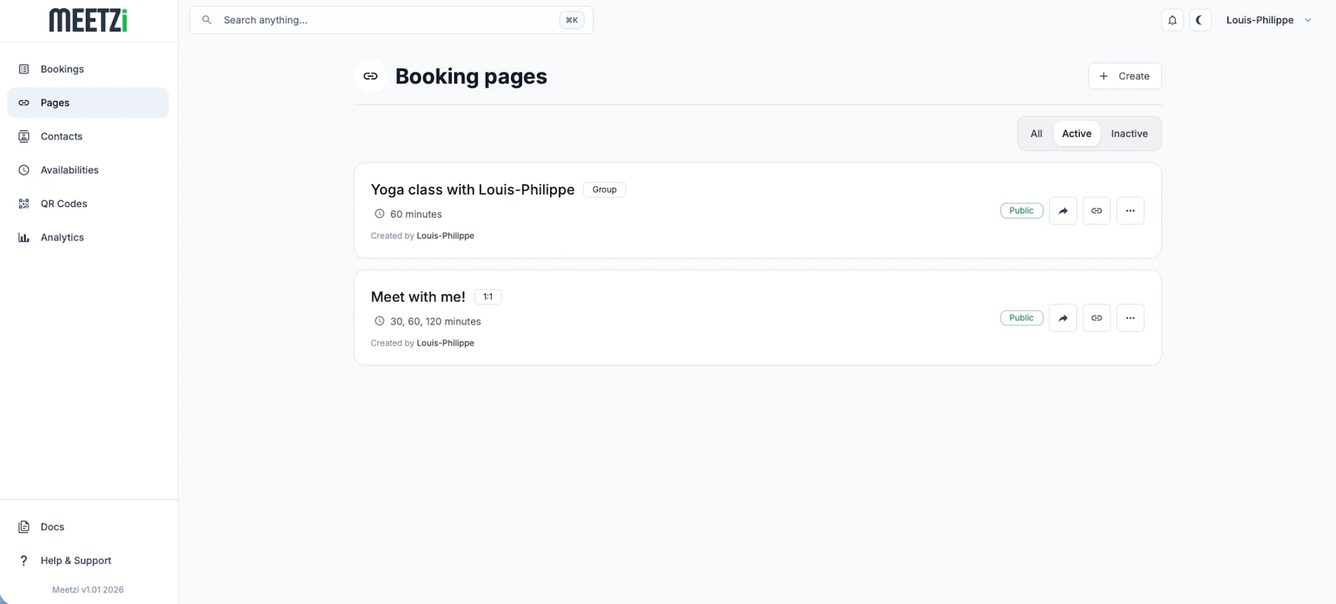The width and height of the screenshot is (1336, 604).
Task: Click the Docs document icon
Action: [x=24, y=527]
